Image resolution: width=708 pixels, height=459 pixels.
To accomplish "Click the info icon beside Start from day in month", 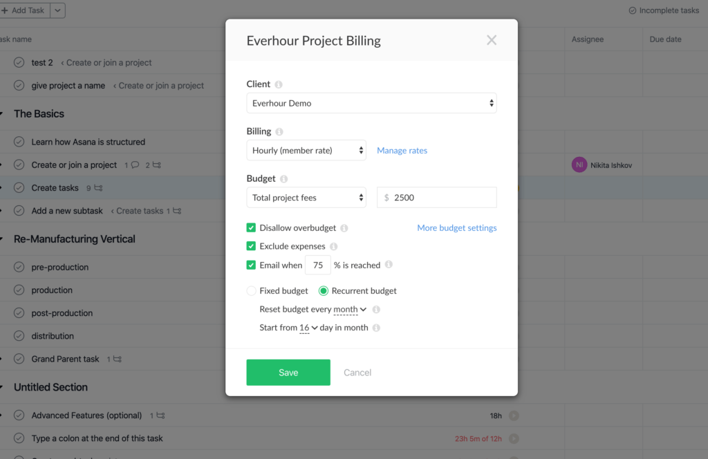I will 375,328.
